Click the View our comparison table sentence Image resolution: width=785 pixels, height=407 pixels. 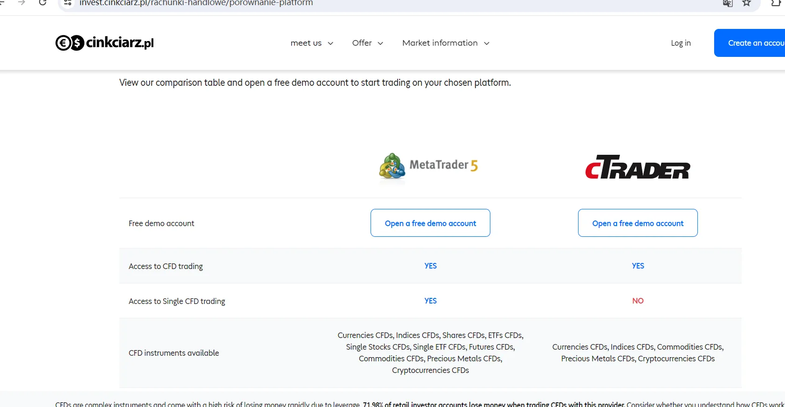click(x=315, y=83)
